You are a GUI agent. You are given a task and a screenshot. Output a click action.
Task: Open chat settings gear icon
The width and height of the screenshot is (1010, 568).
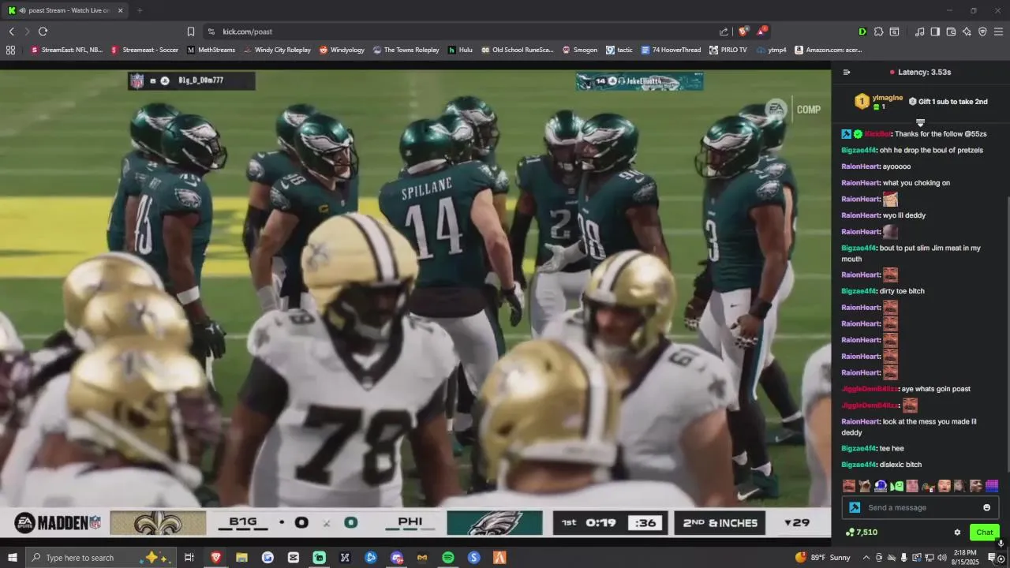957,532
